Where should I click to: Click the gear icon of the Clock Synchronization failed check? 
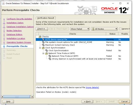click(47, 50)
